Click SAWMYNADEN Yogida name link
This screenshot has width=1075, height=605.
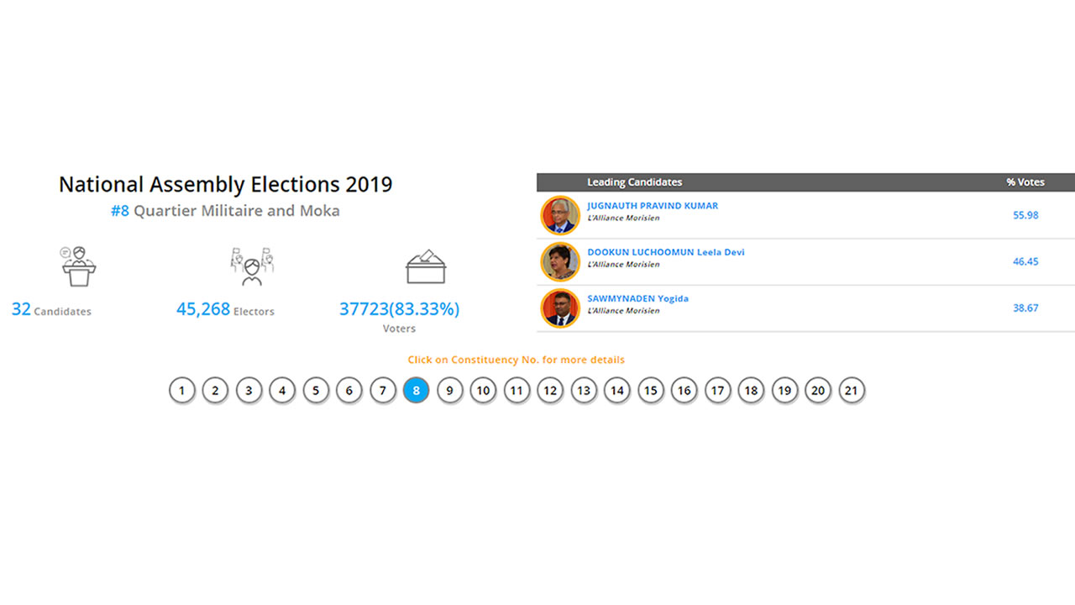tap(637, 298)
